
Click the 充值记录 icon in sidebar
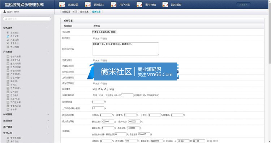[x=8, y=40]
